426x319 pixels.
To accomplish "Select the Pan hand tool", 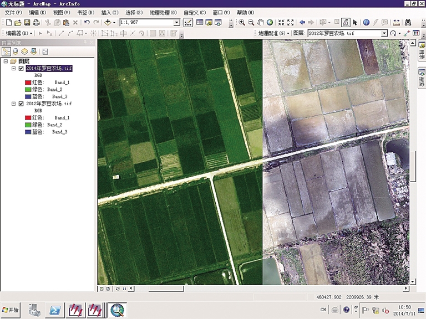I will pos(261,23).
